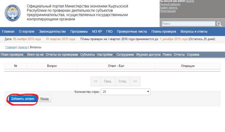The width and height of the screenshot is (225, 132).
Task: Open МЭ КР menu item
Action: point(97,32)
